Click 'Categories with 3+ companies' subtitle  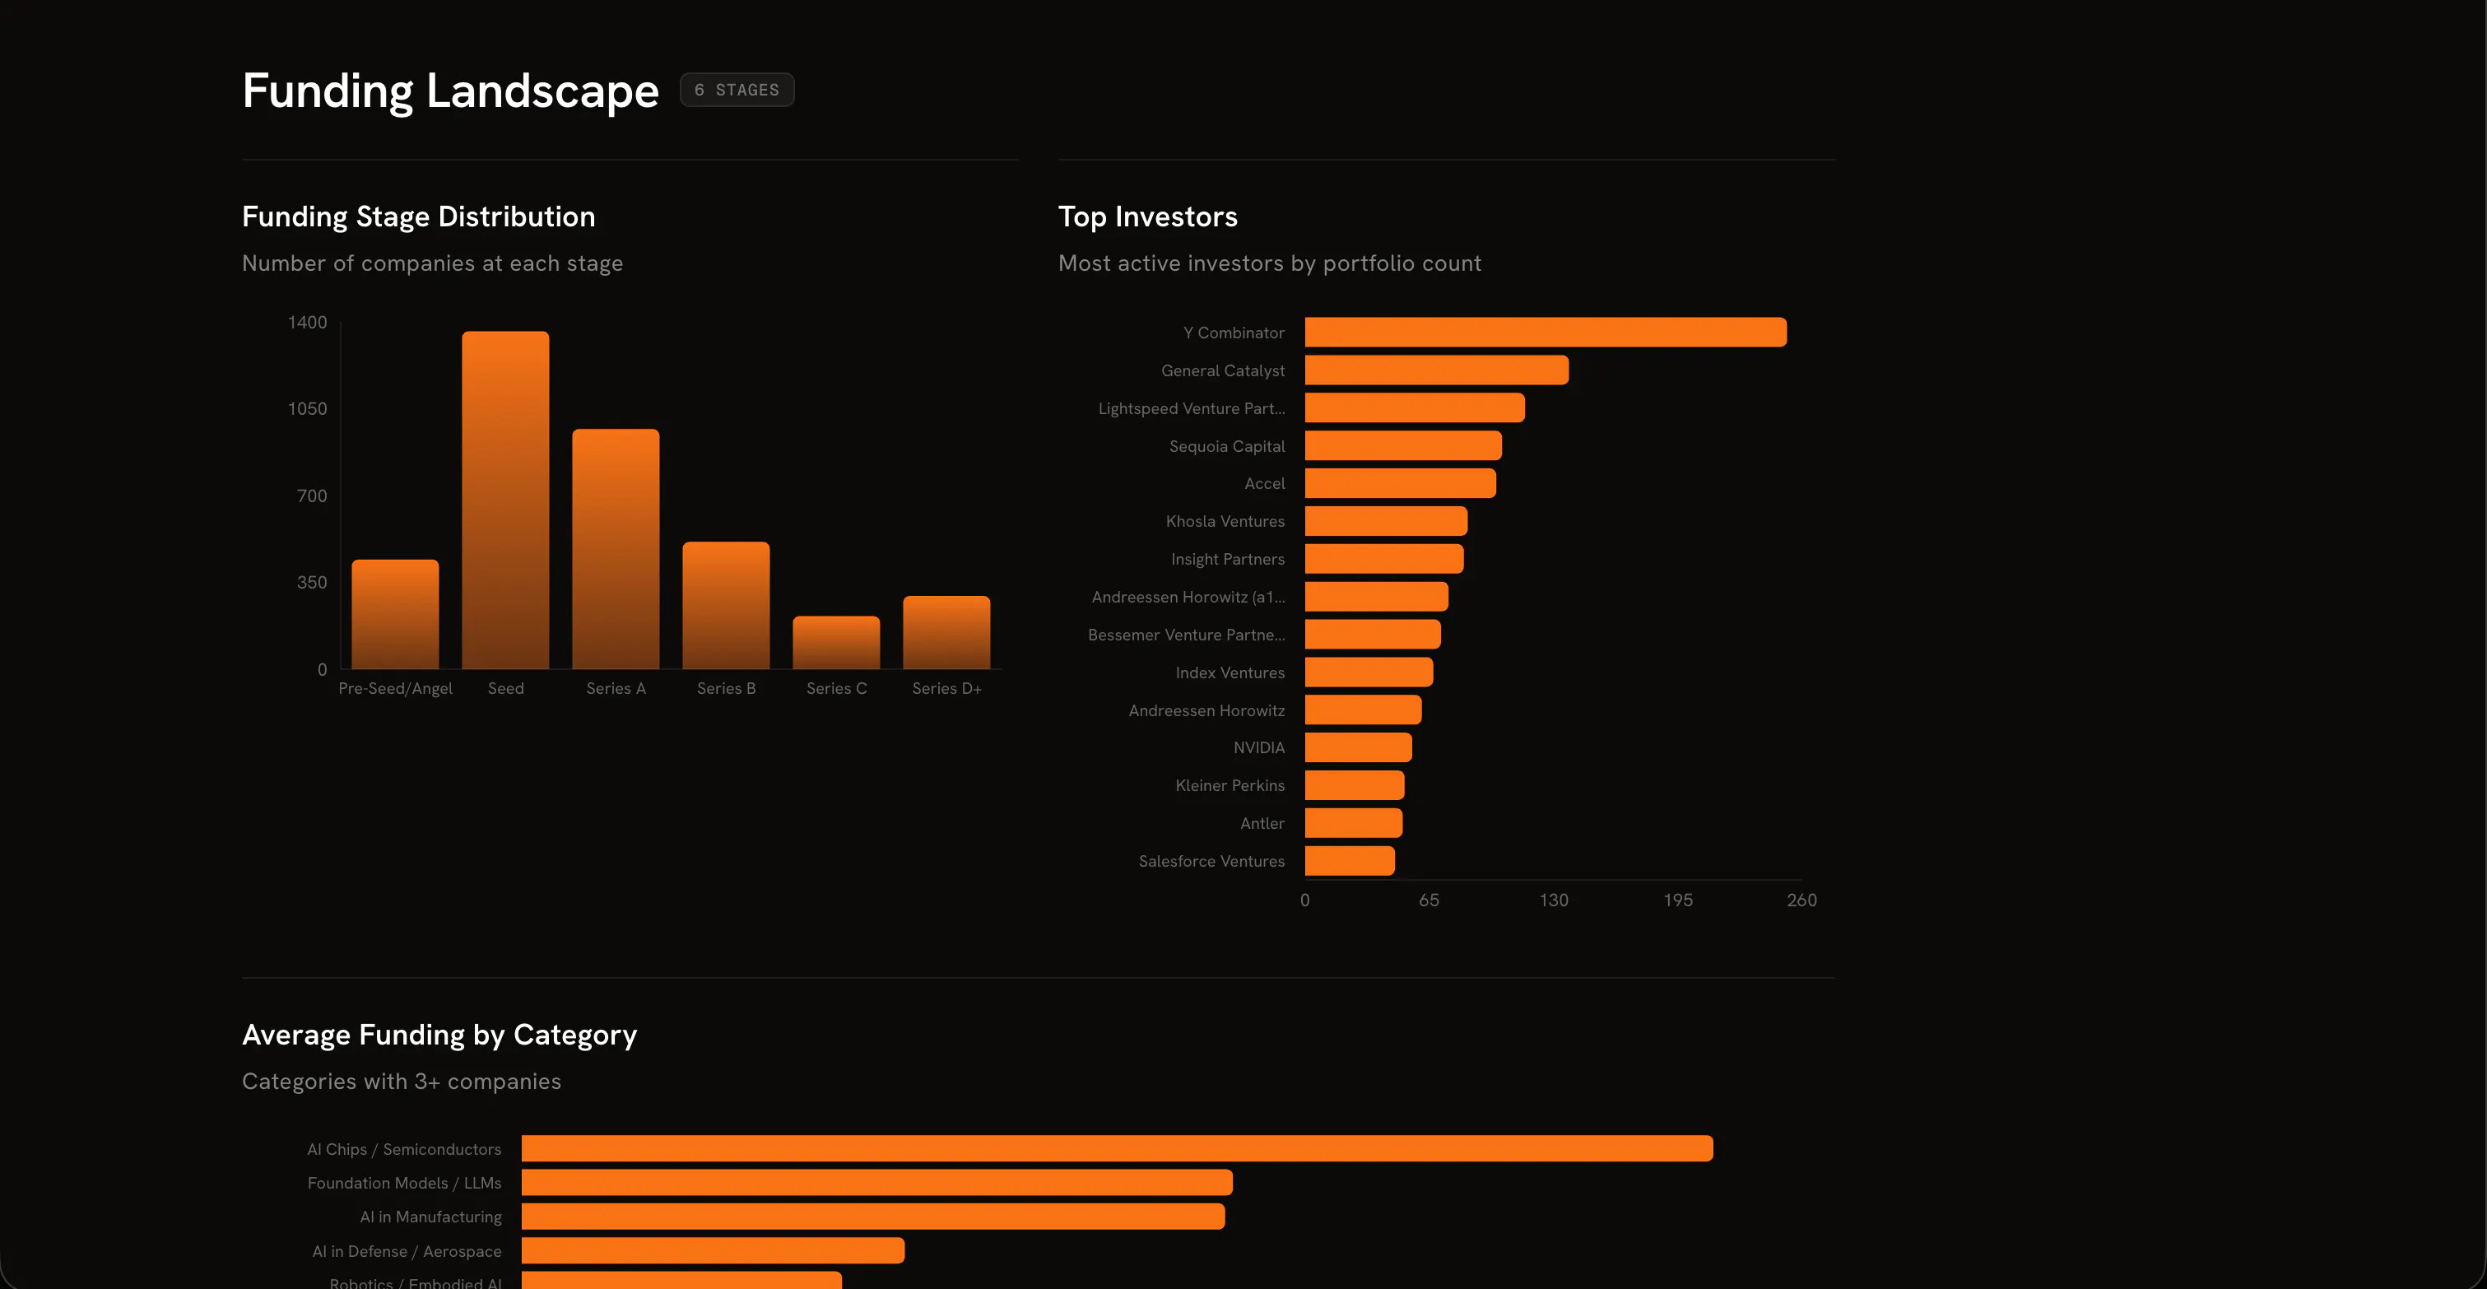[x=401, y=1081]
